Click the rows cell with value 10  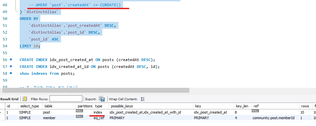tap(305, 112)
